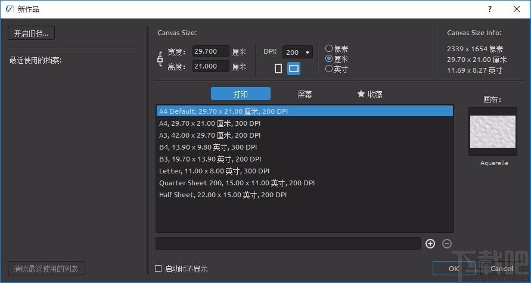Click the Cancel button
This screenshot has height=283, width=531.
tap(502, 269)
